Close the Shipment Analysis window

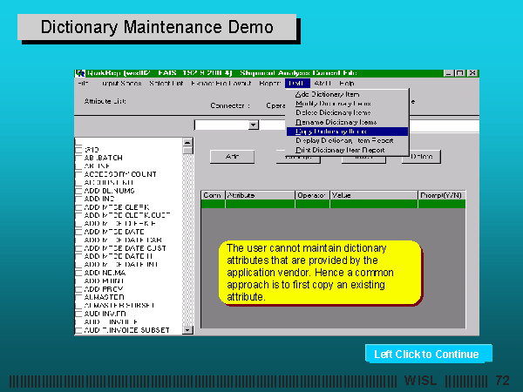point(472,73)
